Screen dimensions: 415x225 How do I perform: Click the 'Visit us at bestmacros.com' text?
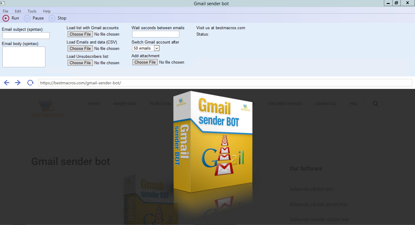[221, 28]
